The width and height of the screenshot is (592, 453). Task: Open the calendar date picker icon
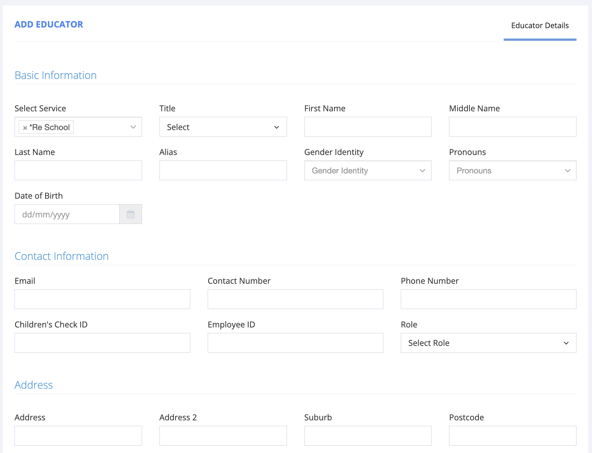coord(130,214)
